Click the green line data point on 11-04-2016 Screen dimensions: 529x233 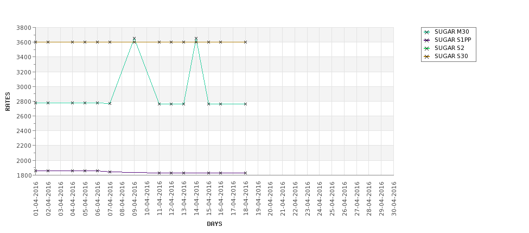pos(159,104)
